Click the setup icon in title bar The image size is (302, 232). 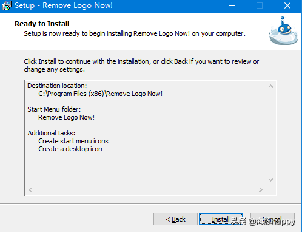pyautogui.click(x=7, y=5)
